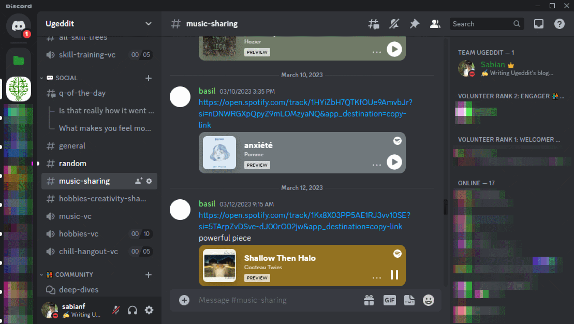Pause the Shallow Then Halo preview
Viewport: 574px width, 324px height.
pos(394,275)
